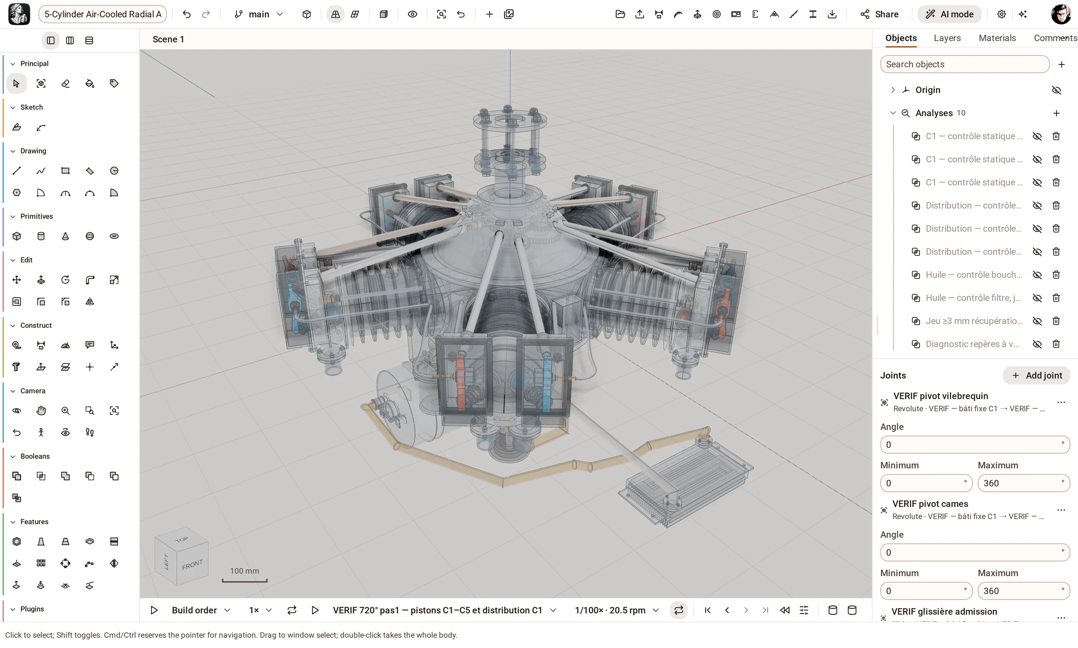1078x648 pixels.
Task: Toggle visibility of Diagnostic repères analysis
Action: 1037,344
